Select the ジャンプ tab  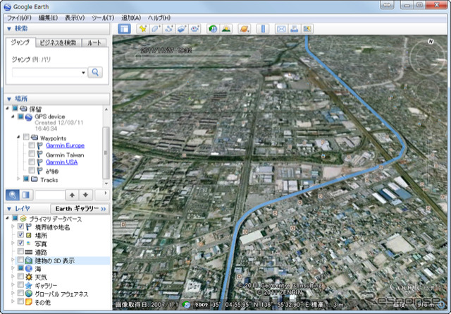tap(20, 42)
